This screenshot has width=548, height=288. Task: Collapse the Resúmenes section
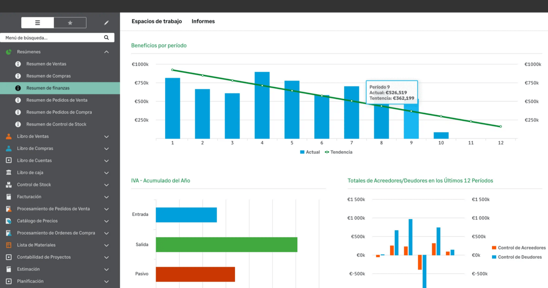click(x=106, y=52)
